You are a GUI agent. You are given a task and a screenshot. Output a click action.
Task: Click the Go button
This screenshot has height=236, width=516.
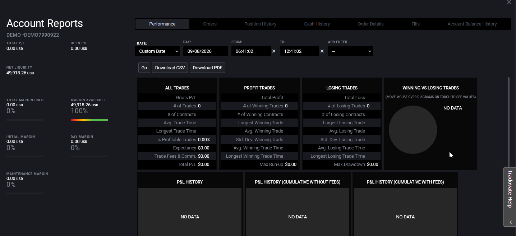coord(144,68)
